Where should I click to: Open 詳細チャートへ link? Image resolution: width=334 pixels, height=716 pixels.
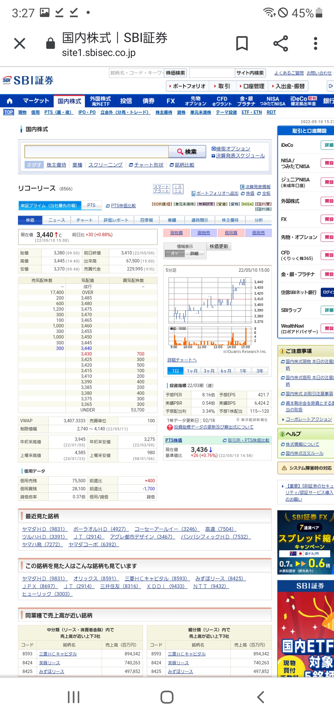[x=182, y=360]
